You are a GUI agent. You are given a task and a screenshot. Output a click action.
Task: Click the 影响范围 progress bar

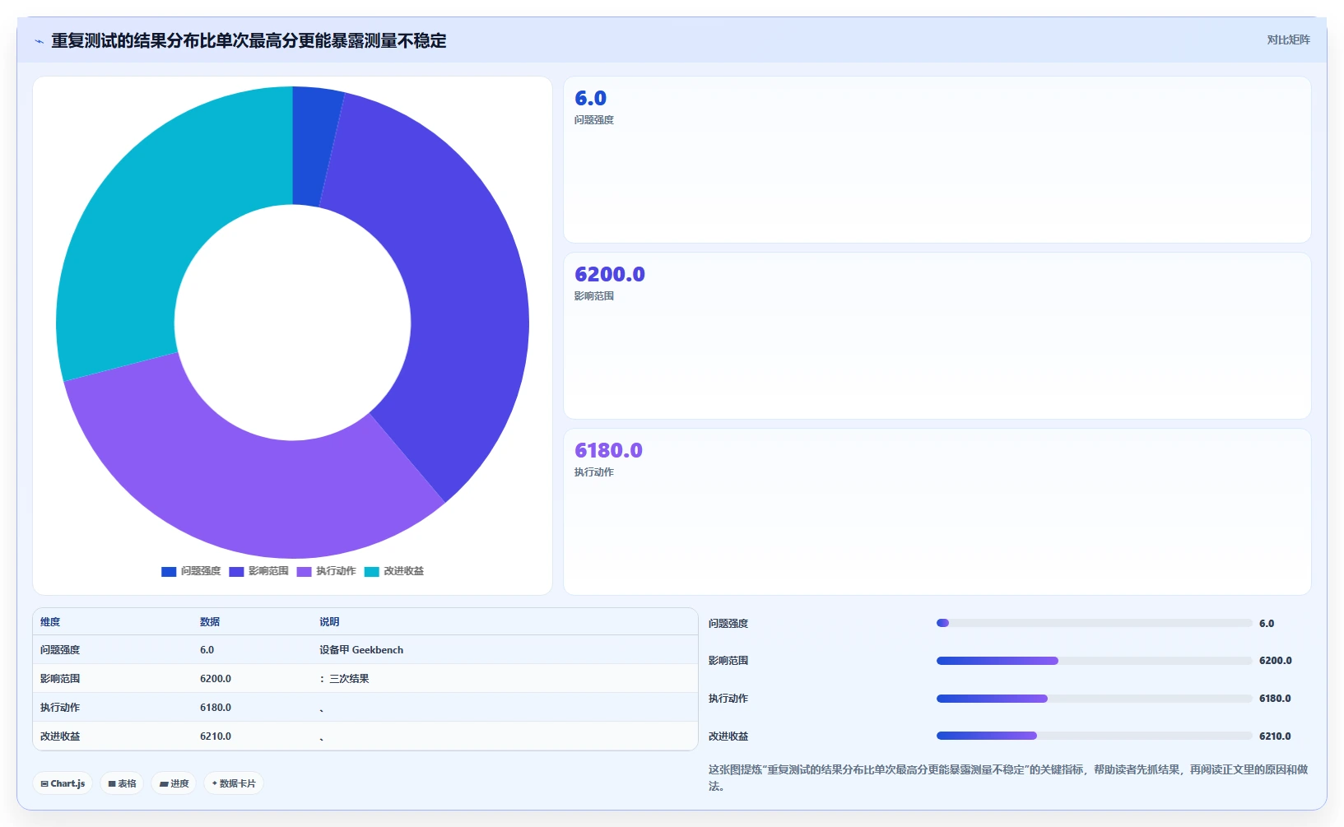1094,661
